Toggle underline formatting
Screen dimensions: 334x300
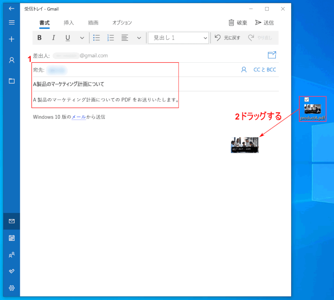(x=68, y=37)
